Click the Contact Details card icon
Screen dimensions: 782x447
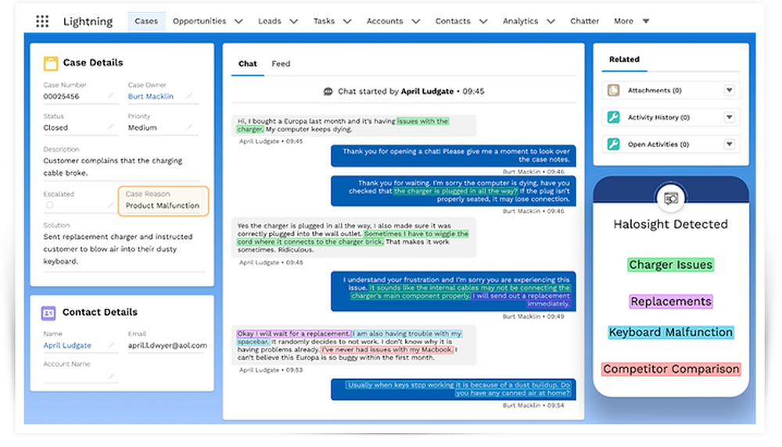pyautogui.click(x=48, y=313)
